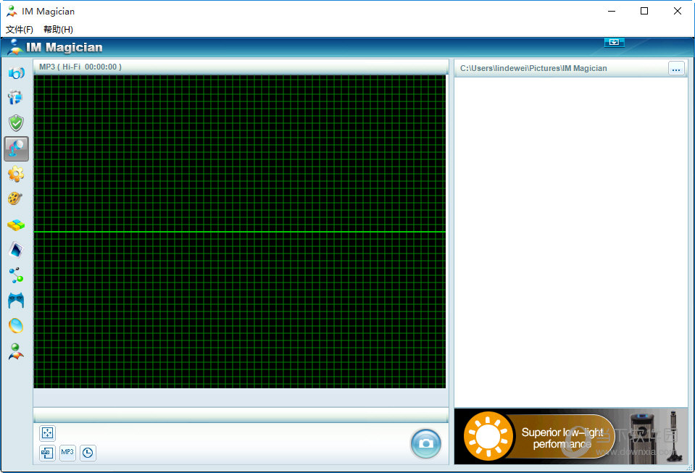Screen dimensions: 695x473
Task: Open the orange gear flower sidebar icon
Action: [16, 174]
